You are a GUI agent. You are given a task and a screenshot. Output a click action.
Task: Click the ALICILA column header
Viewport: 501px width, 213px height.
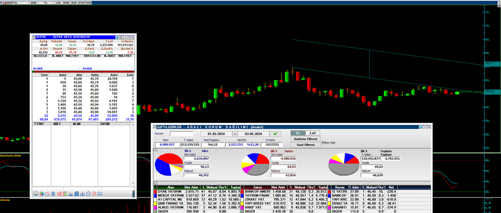41,55
